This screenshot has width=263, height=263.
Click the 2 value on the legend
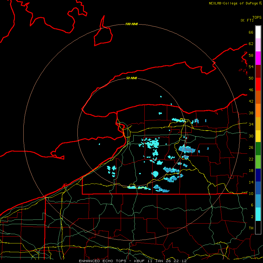coord(252,217)
